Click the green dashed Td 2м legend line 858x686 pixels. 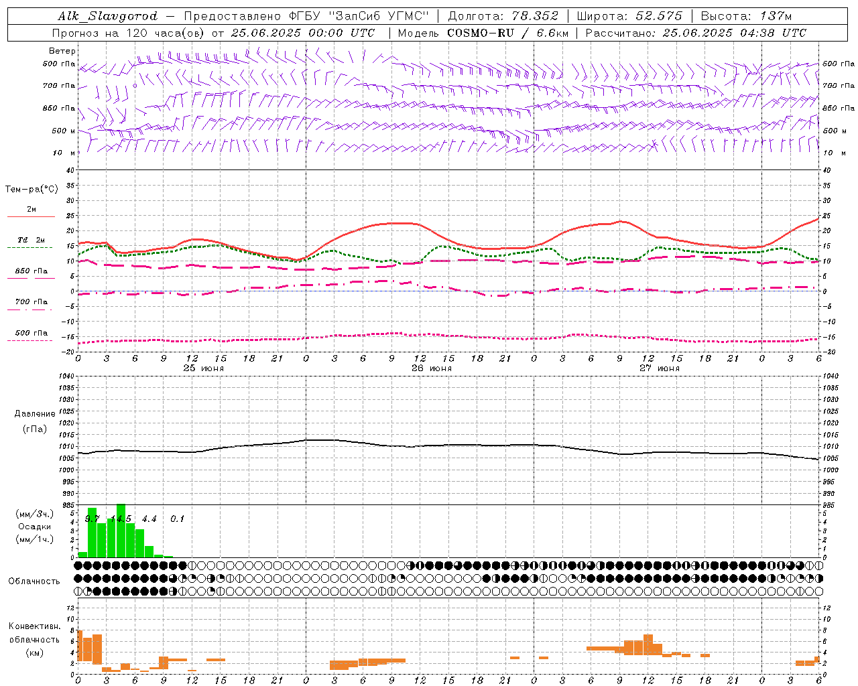click(x=29, y=248)
